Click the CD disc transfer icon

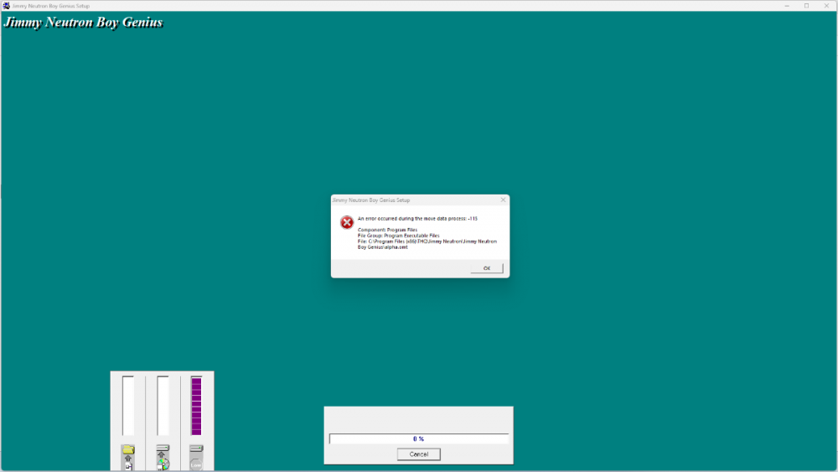pos(163,457)
